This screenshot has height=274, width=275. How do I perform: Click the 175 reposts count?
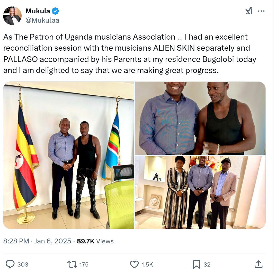84,264
